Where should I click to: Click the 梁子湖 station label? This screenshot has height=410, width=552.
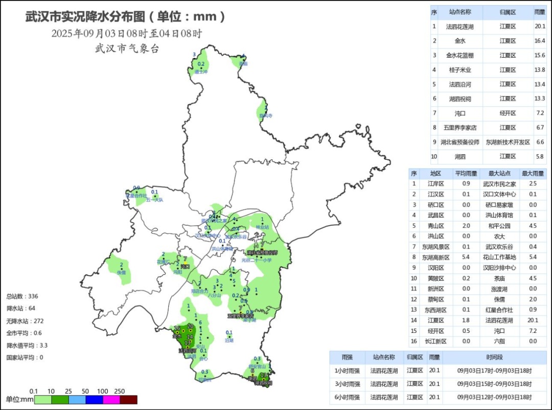249,320
